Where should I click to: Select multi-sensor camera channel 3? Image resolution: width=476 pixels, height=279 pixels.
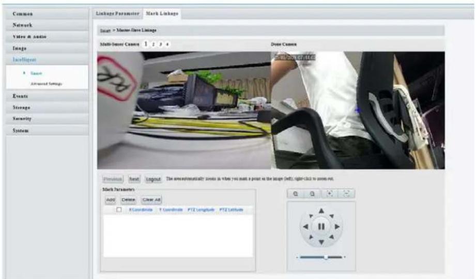pyautogui.click(x=160, y=44)
